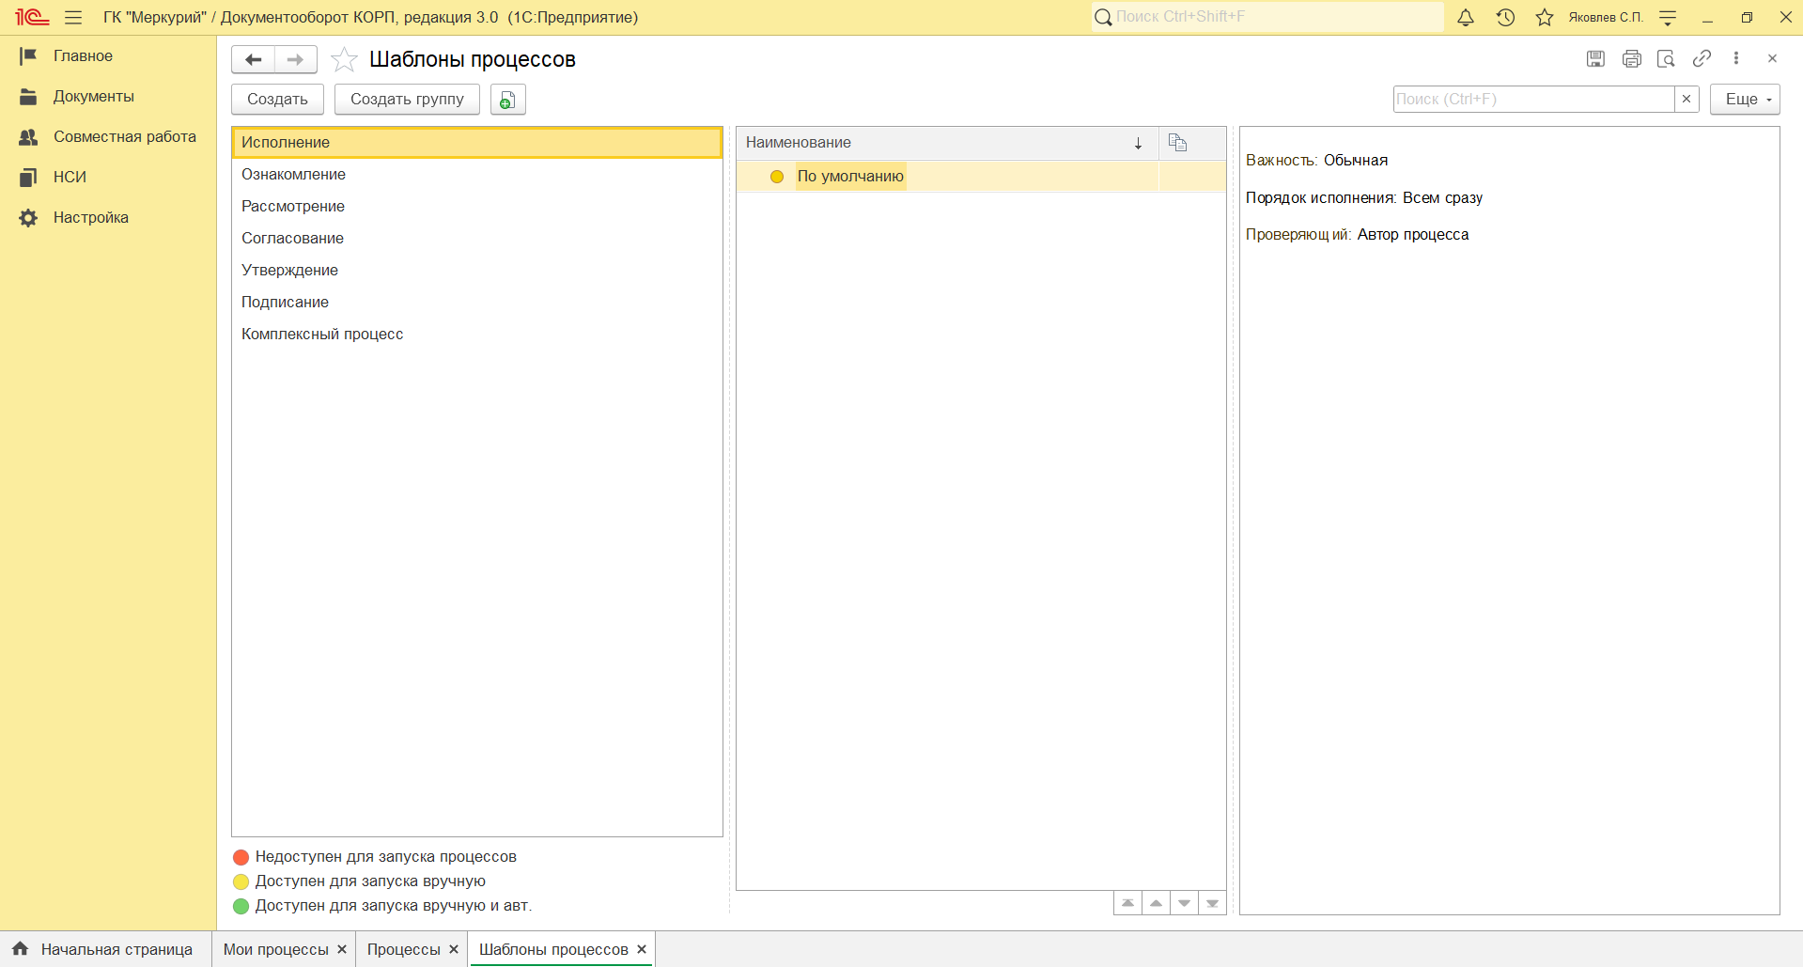Screen dimensions: 1803x967
Task: Click yellow legend Доступен для запуска вручную
Action: click(x=360, y=881)
